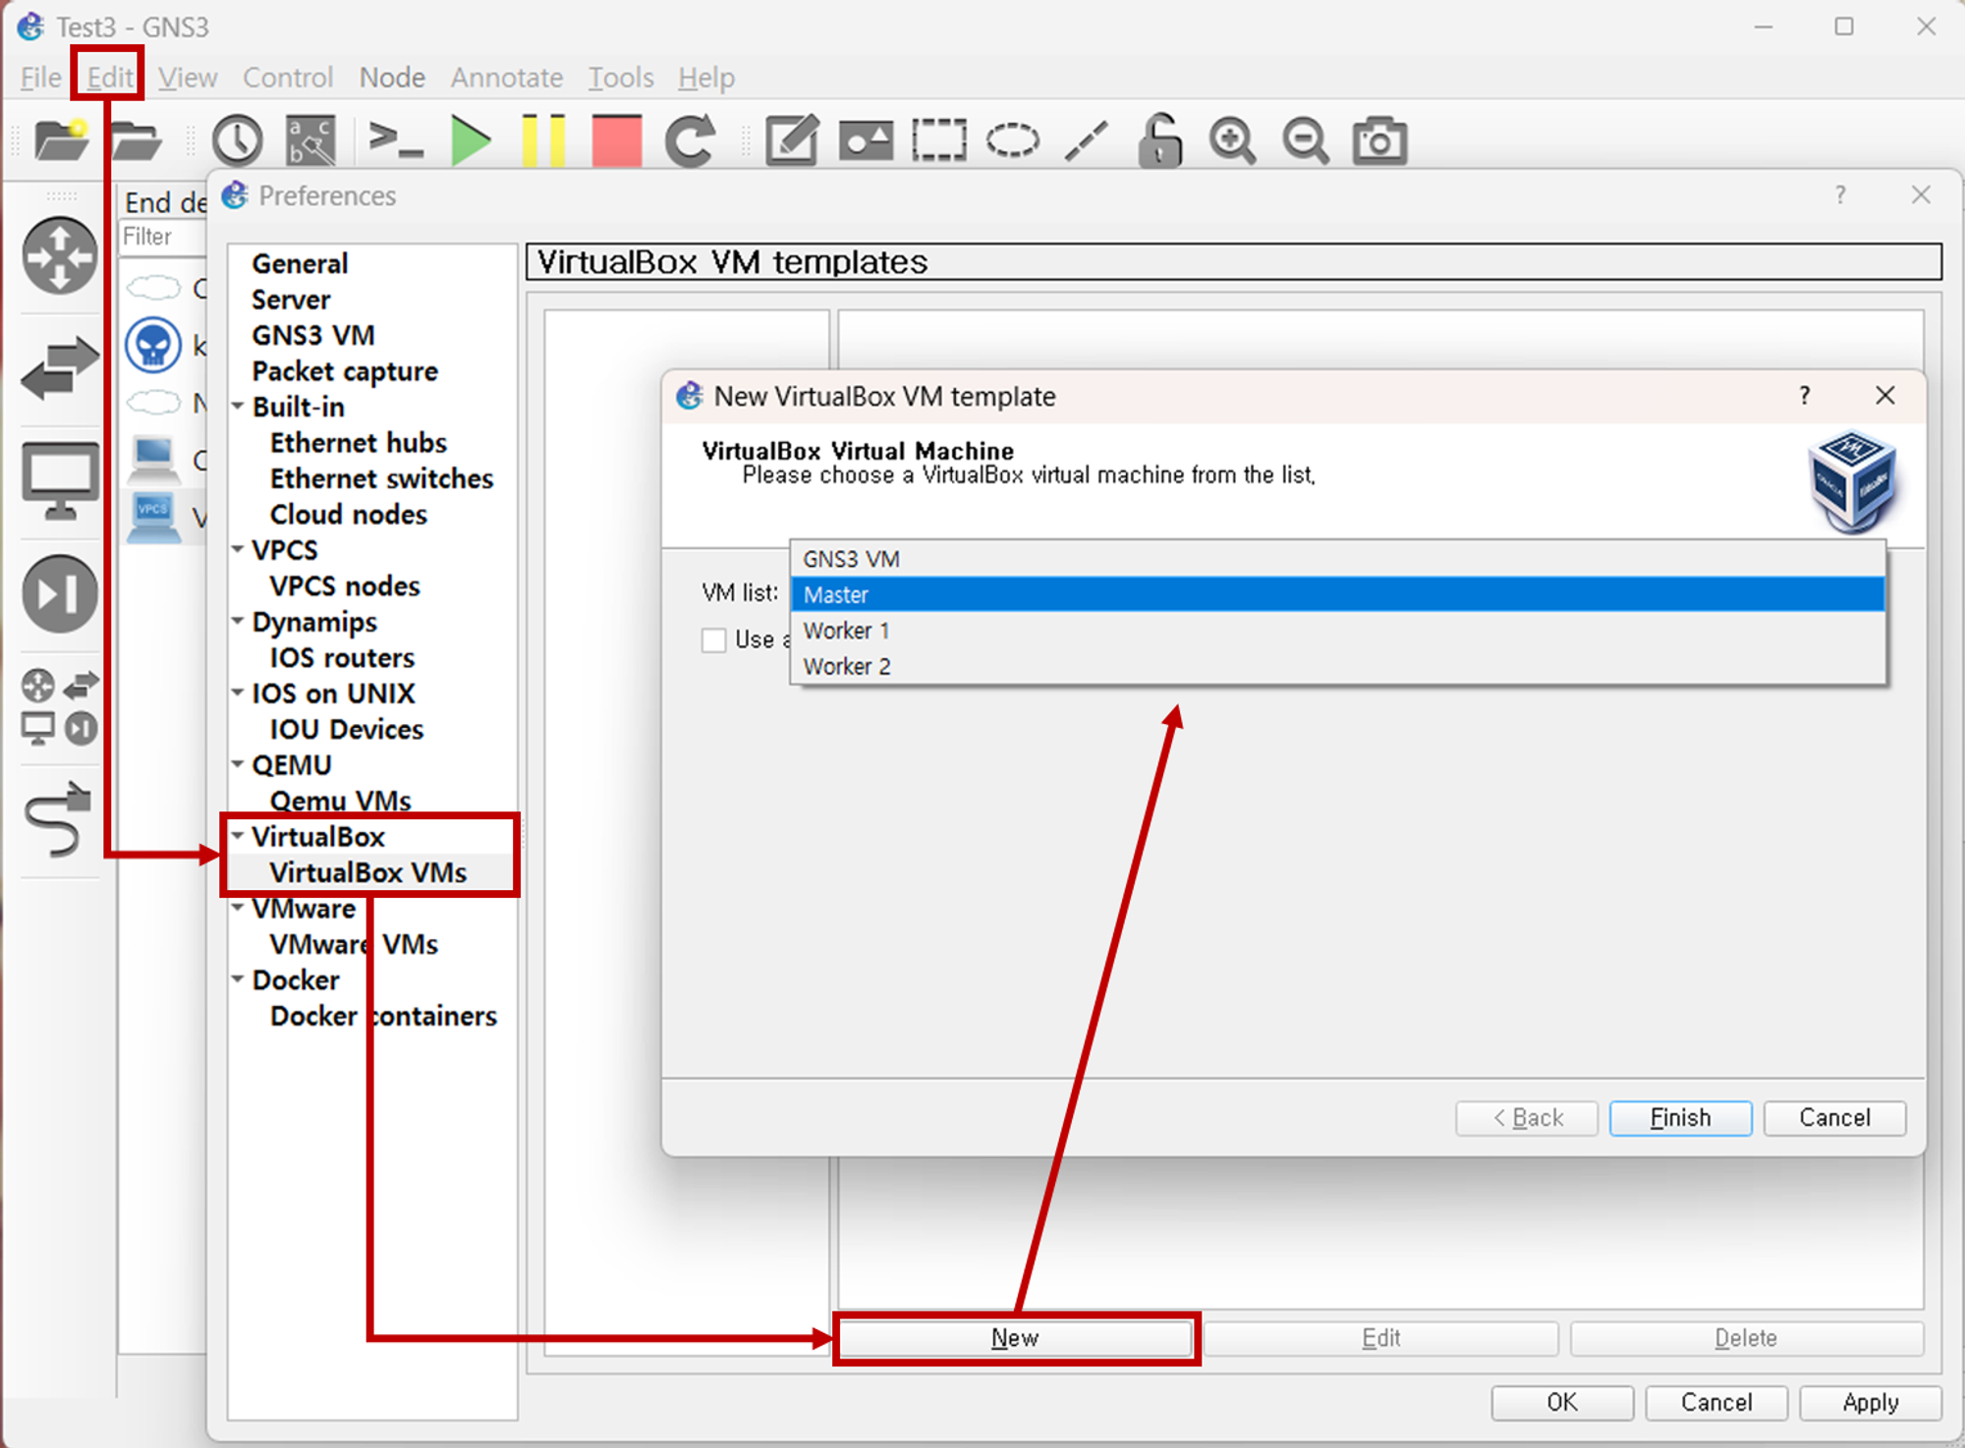
Task: Click the Insert a picture icon
Action: [866, 140]
